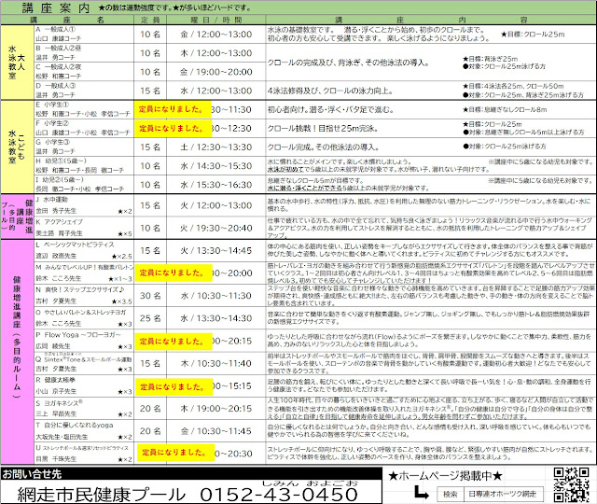
Task: Click the 15名 capacity in J 水中運動 row
Action: [150, 205]
